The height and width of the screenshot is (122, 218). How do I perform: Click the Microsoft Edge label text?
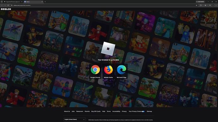pos(122,77)
